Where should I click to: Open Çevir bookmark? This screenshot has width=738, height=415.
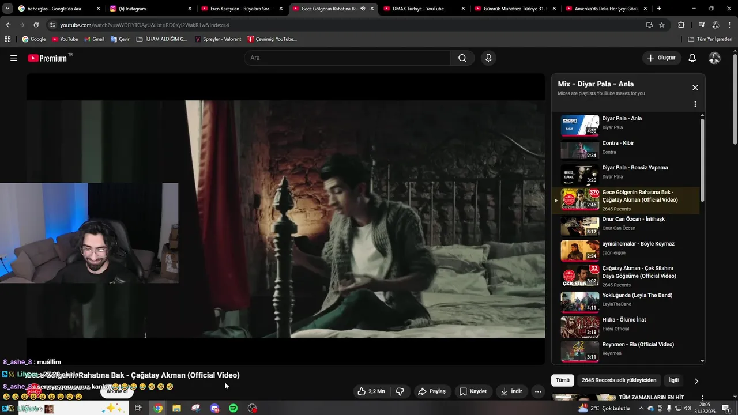click(x=120, y=39)
